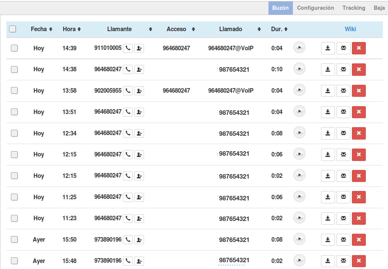This screenshot has width=388, height=269.
Task: Open the Tracking tab
Action: [x=353, y=8]
